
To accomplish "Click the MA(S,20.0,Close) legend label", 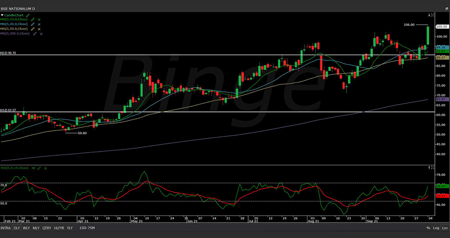I will tap(14, 24).
